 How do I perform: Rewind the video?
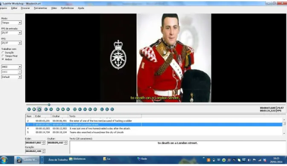point(58,109)
